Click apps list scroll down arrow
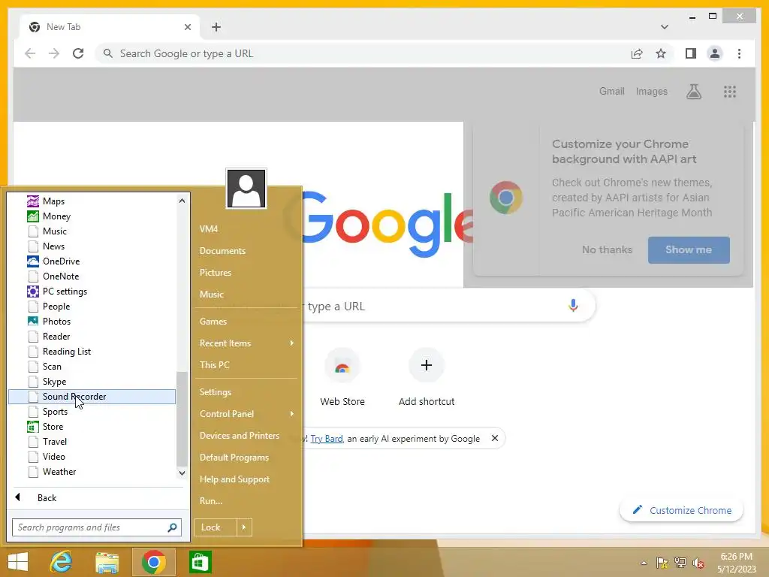Screen dimensions: 769x577 point(182,473)
